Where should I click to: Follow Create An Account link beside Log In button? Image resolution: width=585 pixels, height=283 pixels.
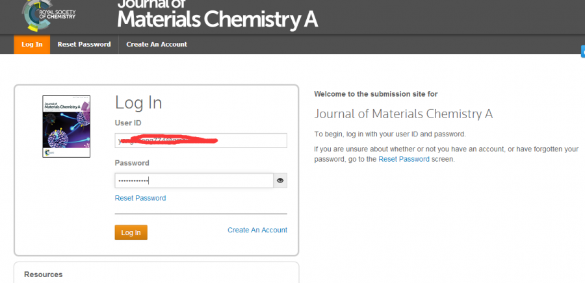(257, 230)
